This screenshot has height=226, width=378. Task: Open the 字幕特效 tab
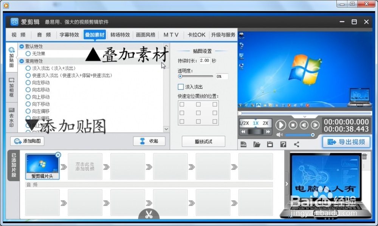click(x=70, y=35)
